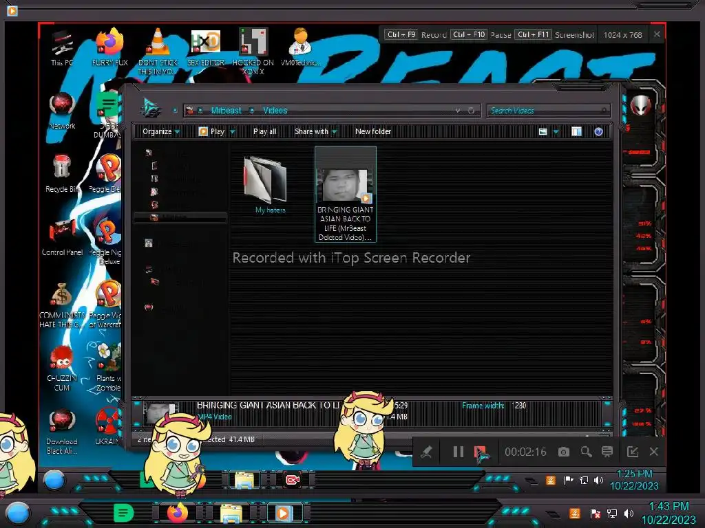This screenshot has height=528, width=705.
Task: Open the COMMUNISTS HATE THIS money bag icon
Action: point(61,305)
